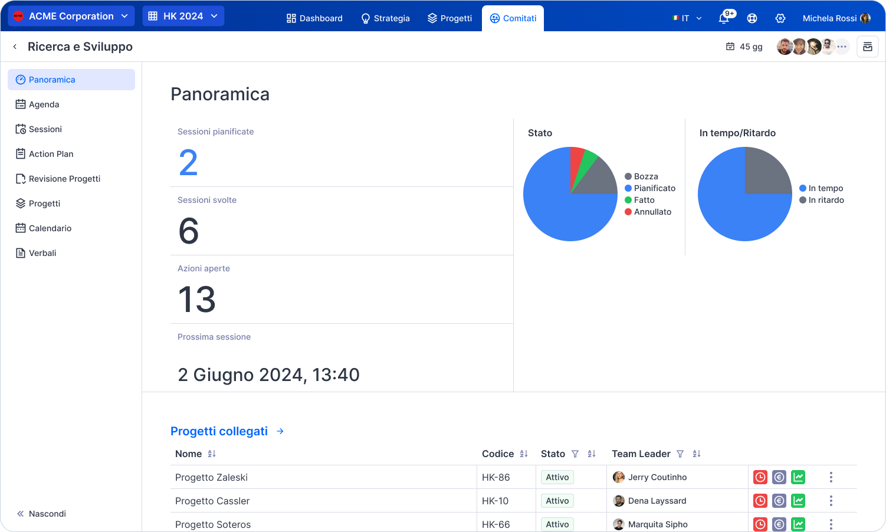Open the Progetti collegati link

click(219, 431)
